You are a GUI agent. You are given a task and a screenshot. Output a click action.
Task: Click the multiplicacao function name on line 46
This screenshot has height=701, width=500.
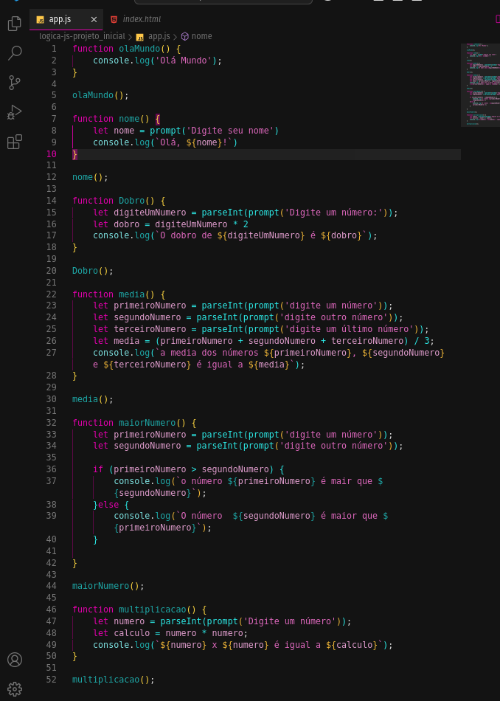153,610
